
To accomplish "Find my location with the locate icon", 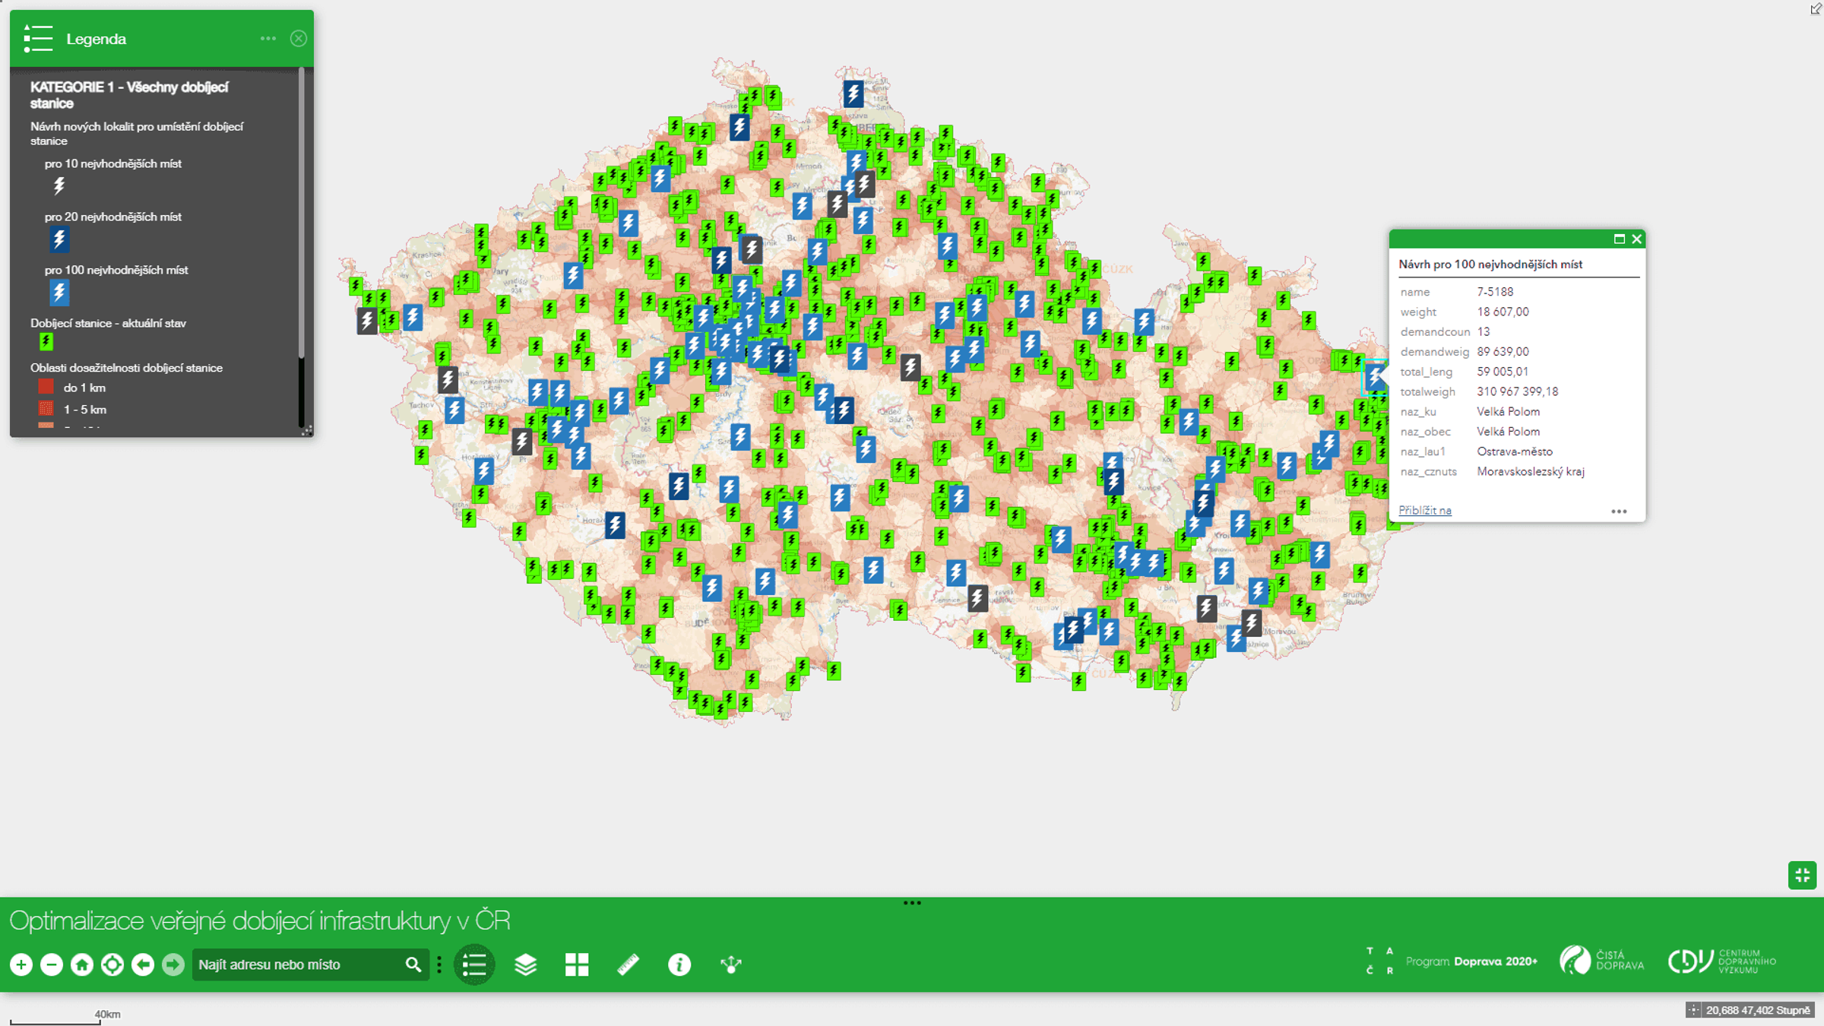I will pos(112,964).
